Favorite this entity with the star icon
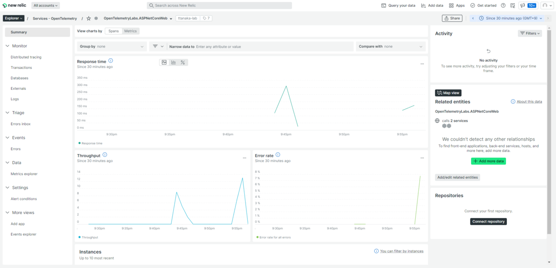The image size is (556, 268). (88, 19)
